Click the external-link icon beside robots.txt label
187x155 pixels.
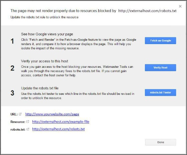28,129
